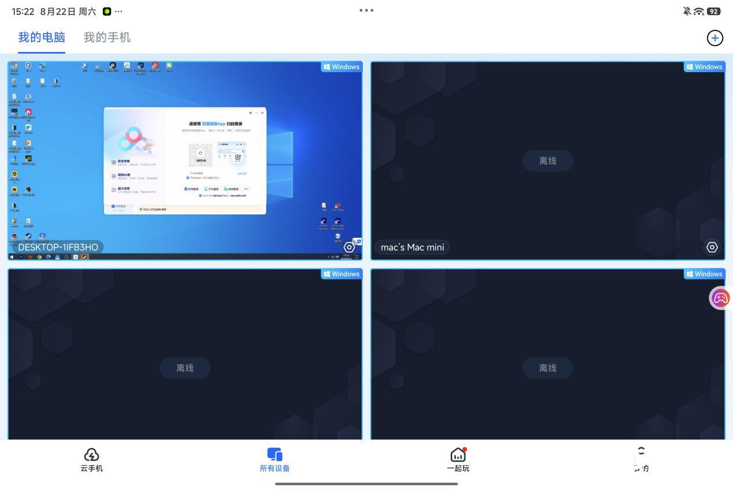
Task: Go to 所有设备 in the bottom bar
Action: (x=275, y=460)
